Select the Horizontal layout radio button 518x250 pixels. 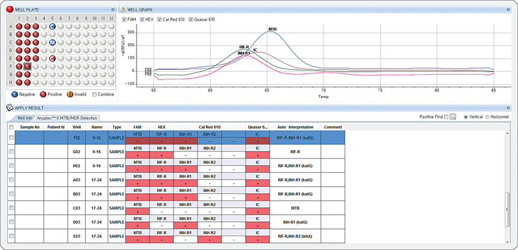tap(488, 117)
